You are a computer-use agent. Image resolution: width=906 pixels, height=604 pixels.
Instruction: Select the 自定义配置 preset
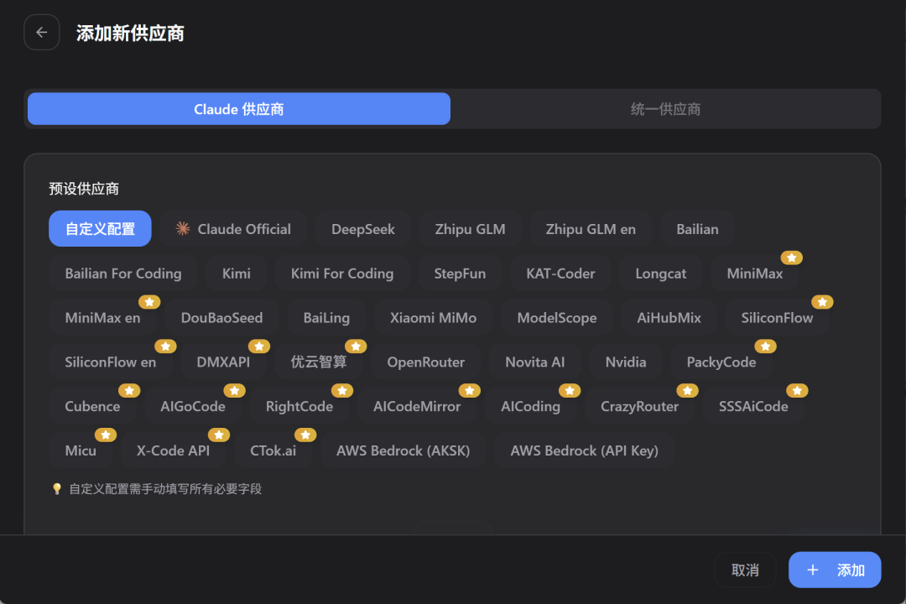[100, 228]
